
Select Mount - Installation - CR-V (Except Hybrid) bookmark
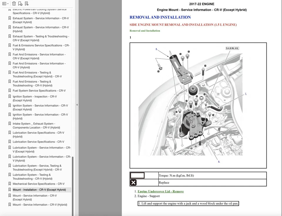tap(39, 190)
